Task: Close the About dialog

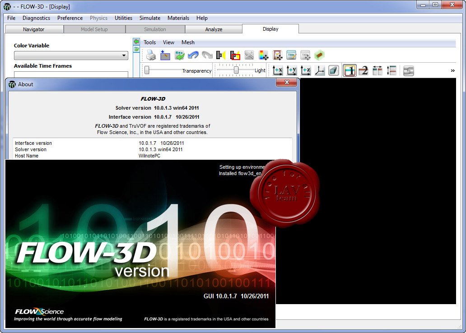Action: coord(286,82)
